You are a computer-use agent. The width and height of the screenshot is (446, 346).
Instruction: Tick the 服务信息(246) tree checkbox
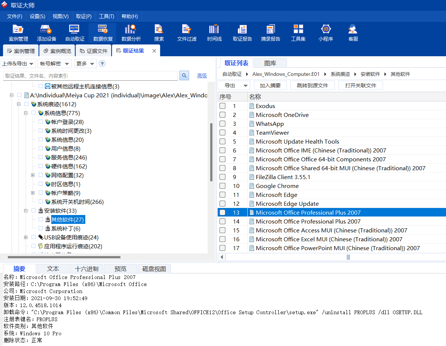pos(41,158)
